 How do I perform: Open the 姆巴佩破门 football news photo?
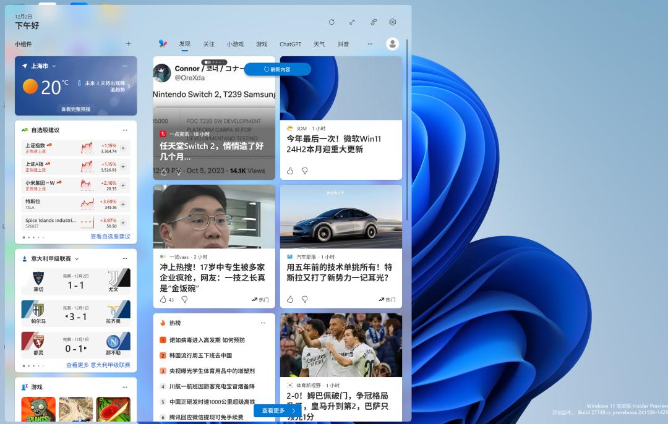[x=341, y=346]
